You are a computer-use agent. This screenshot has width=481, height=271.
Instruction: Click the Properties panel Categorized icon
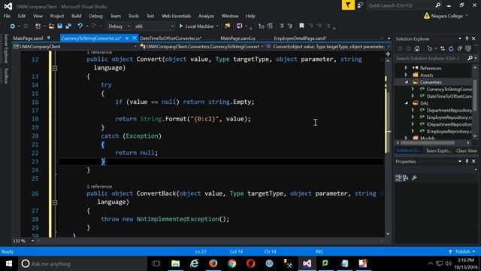click(x=398, y=178)
